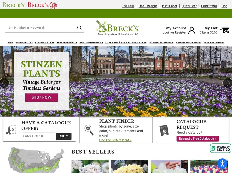This screenshot has width=232, height=173.
Task: Click the Secured by Sectigo badge
Action: 221,148
